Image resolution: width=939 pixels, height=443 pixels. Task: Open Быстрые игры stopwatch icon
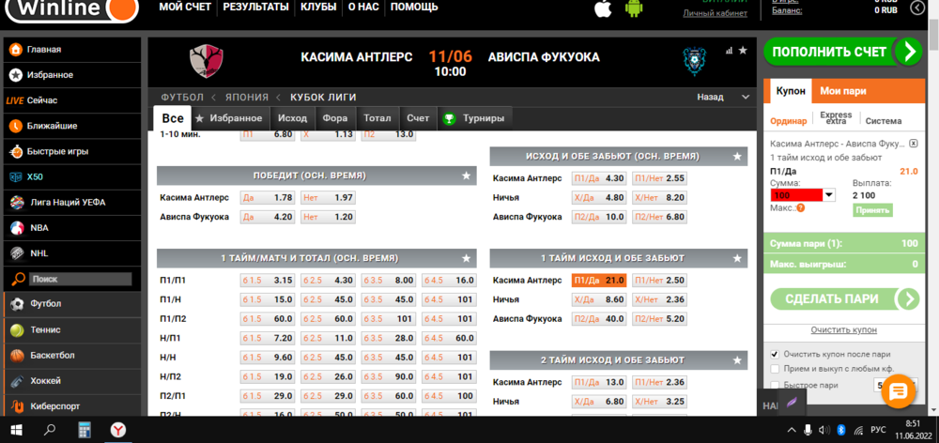coord(16,151)
